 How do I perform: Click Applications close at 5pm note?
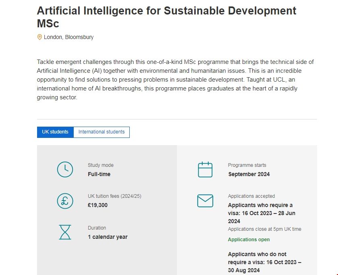tap(264, 229)
